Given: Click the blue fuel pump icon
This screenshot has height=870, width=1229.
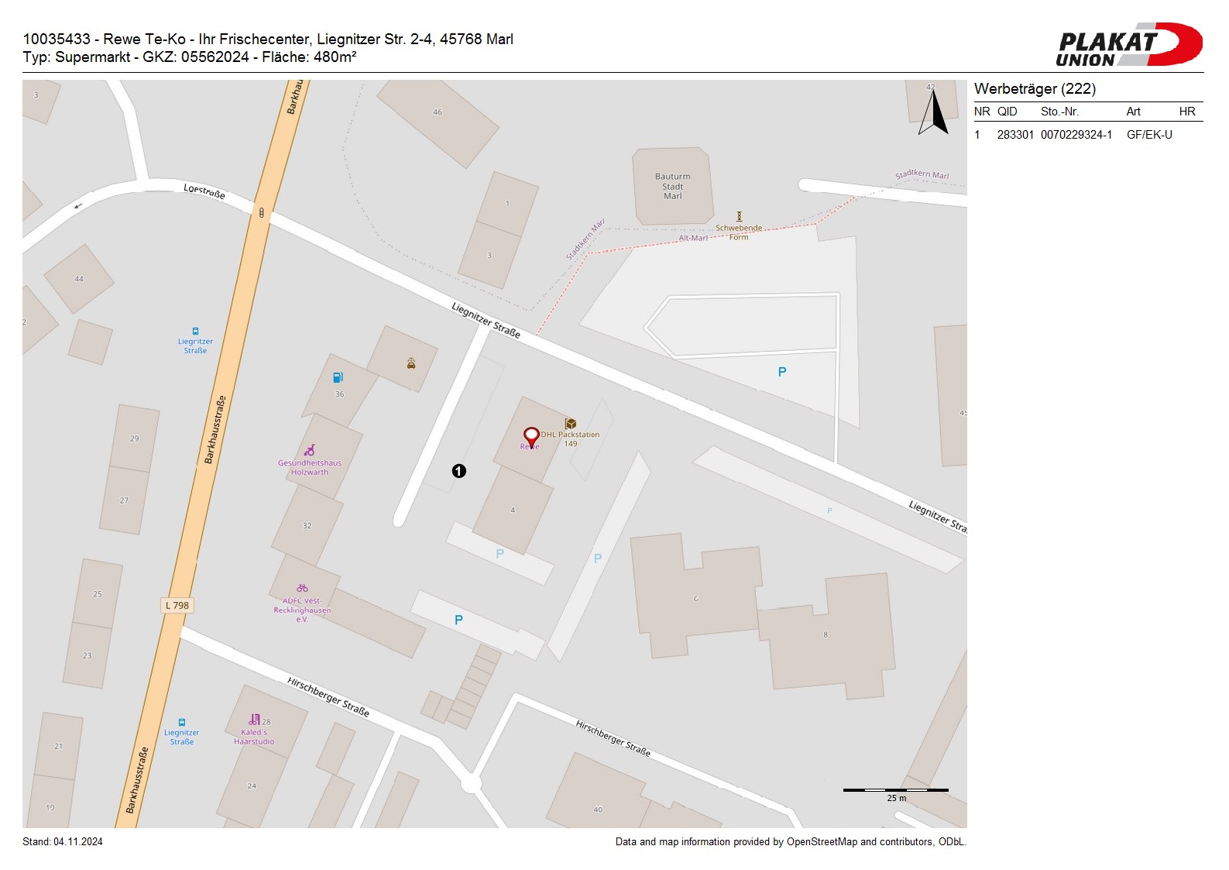Looking at the screenshot, I should point(338,378).
